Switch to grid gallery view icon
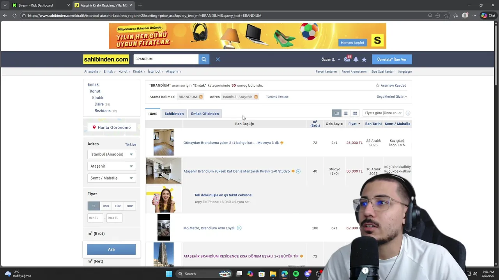The image size is (499, 280). coord(355,113)
